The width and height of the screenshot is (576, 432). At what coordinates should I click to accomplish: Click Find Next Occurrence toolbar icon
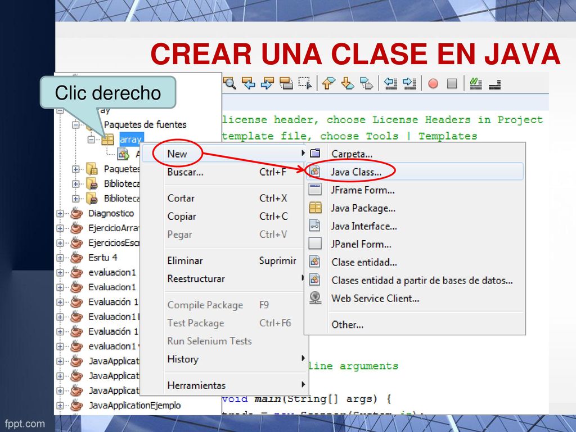[x=267, y=83]
